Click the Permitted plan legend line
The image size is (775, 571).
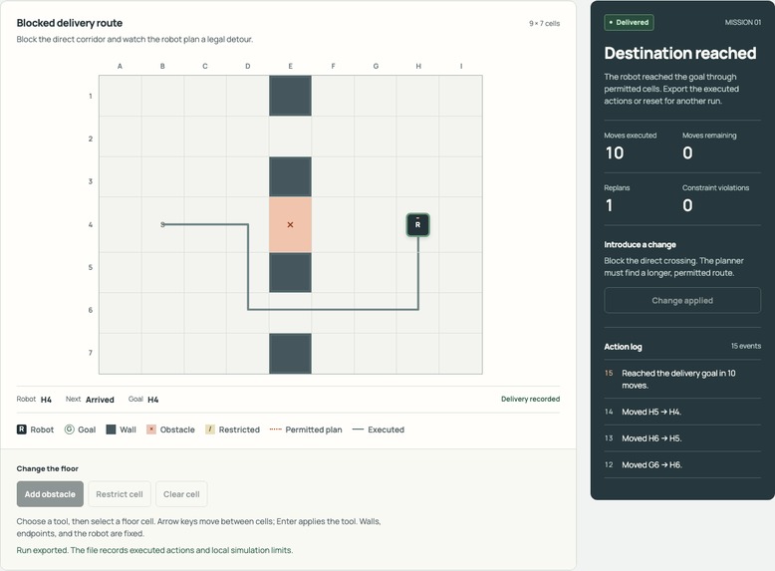pos(275,429)
